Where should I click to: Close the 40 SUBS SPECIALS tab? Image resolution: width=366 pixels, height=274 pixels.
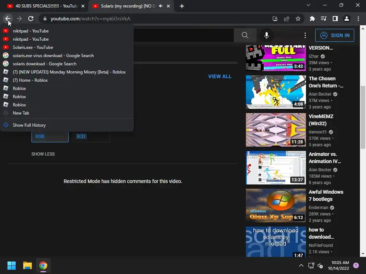pyautogui.click(x=83, y=6)
